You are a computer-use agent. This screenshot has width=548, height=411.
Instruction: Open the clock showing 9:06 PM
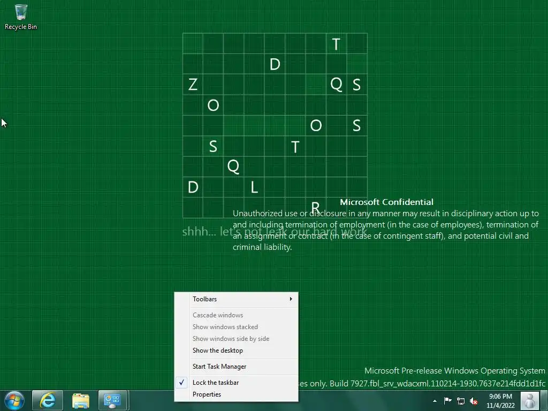tap(500, 401)
